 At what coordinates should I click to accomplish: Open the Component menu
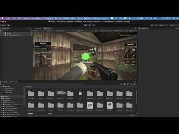coord(48,18)
